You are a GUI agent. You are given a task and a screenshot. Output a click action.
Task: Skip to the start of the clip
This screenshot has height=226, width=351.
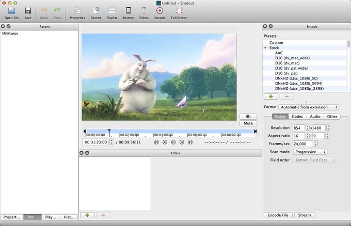[156, 142]
